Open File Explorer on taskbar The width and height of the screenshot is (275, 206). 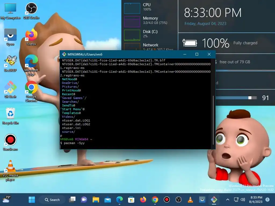click(x=96, y=200)
